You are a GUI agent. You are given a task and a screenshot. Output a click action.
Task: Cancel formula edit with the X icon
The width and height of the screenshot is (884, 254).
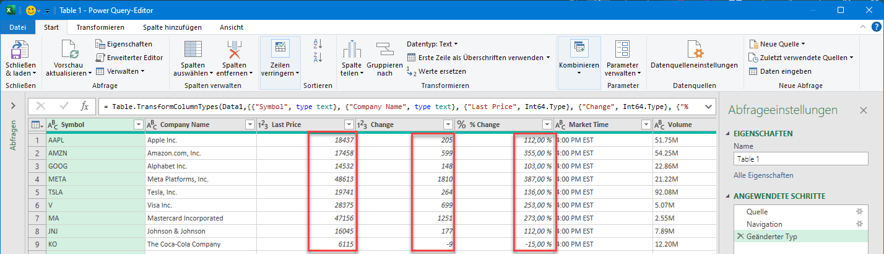[x=41, y=106]
